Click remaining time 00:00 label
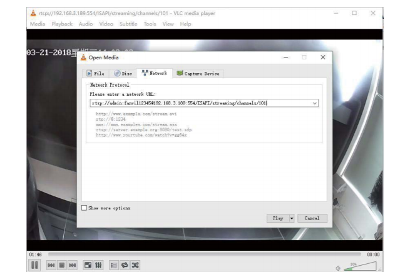 coord(373,254)
